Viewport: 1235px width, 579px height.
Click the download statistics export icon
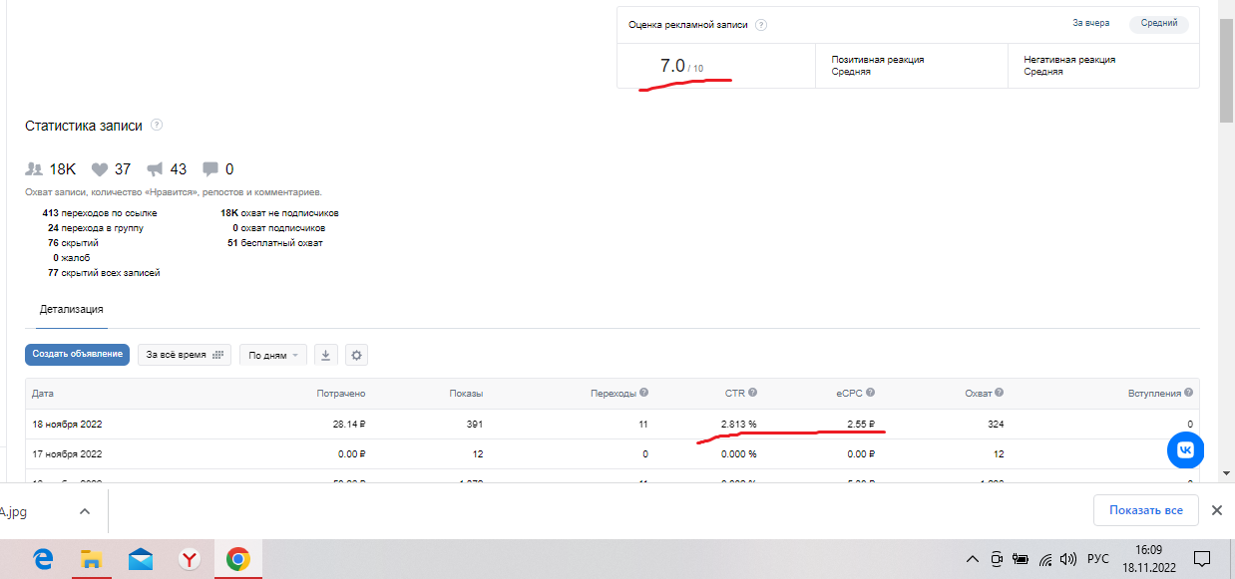(x=326, y=355)
